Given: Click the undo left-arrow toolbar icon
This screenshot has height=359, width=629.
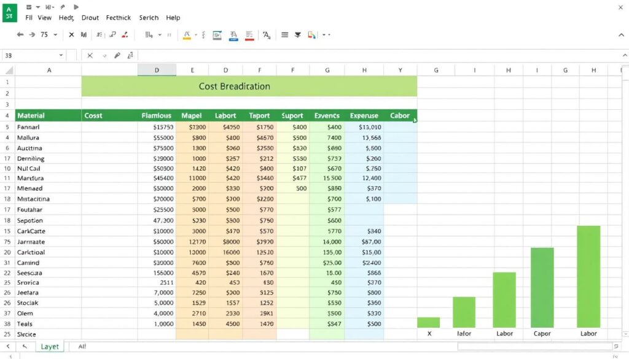Looking at the screenshot, I should (20, 35).
